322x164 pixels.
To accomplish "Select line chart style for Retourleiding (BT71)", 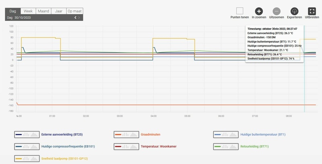I will click(217, 146).
